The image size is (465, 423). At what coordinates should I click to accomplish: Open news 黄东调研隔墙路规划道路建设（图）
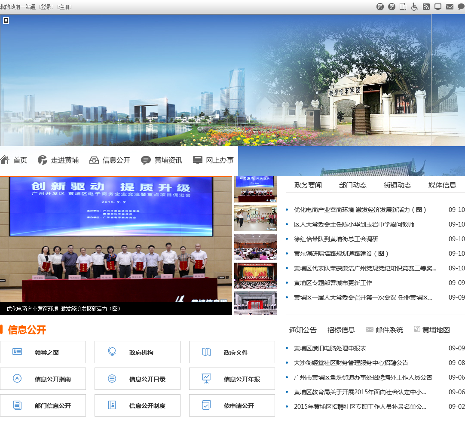(341, 253)
